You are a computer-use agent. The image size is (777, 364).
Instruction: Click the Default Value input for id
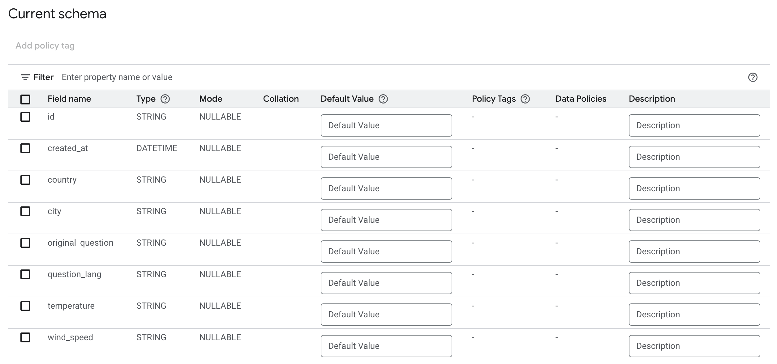pos(386,125)
